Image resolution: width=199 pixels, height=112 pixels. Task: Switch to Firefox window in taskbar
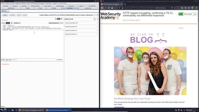click(x=31, y=110)
